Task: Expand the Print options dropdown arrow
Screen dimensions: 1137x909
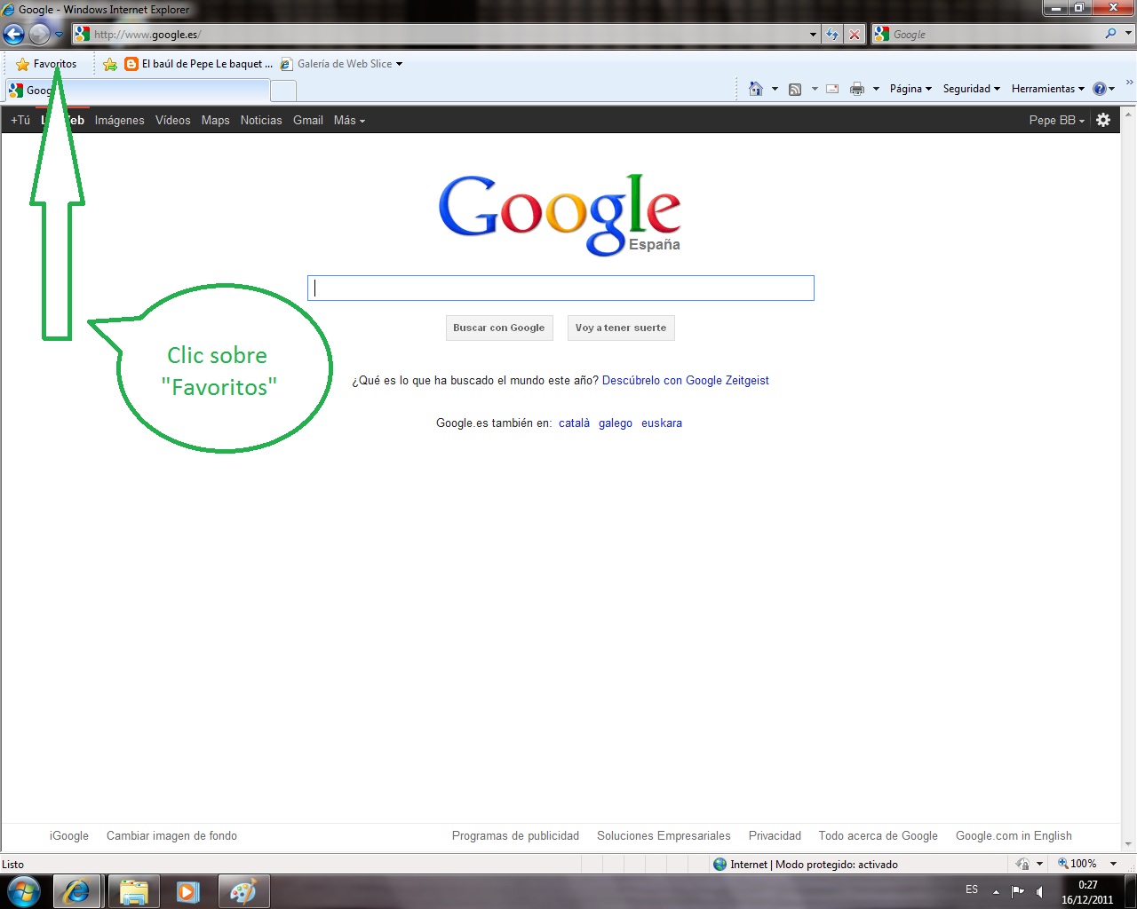Action: tap(876, 89)
